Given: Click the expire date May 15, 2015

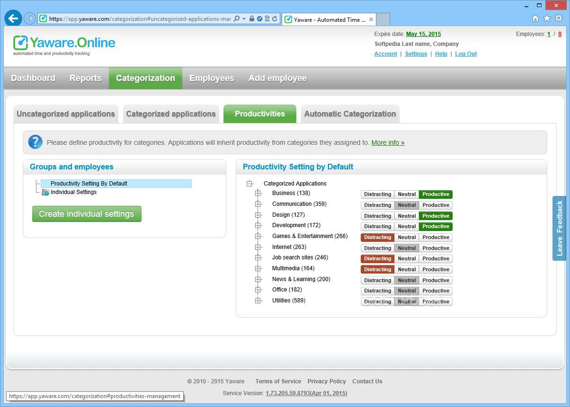Looking at the screenshot, I should click(423, 34).
